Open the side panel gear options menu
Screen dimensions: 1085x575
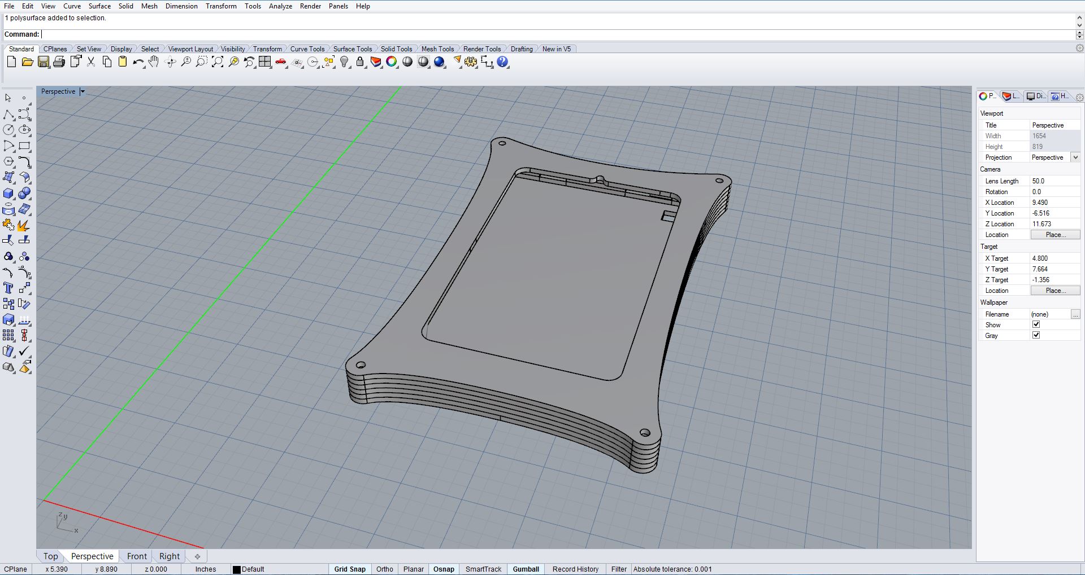coord(1079,96)
